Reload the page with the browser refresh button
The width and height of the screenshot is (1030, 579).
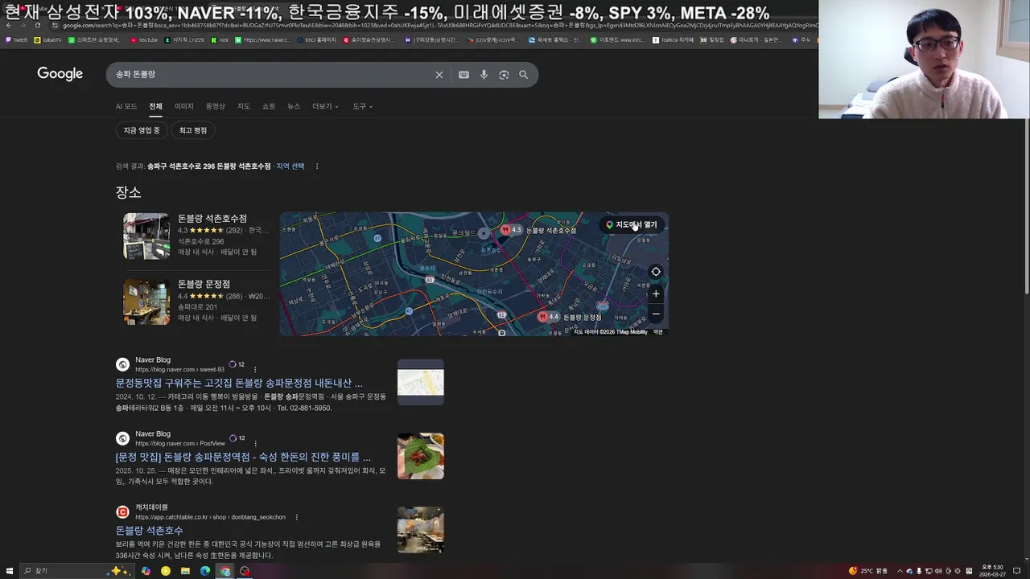37,26
